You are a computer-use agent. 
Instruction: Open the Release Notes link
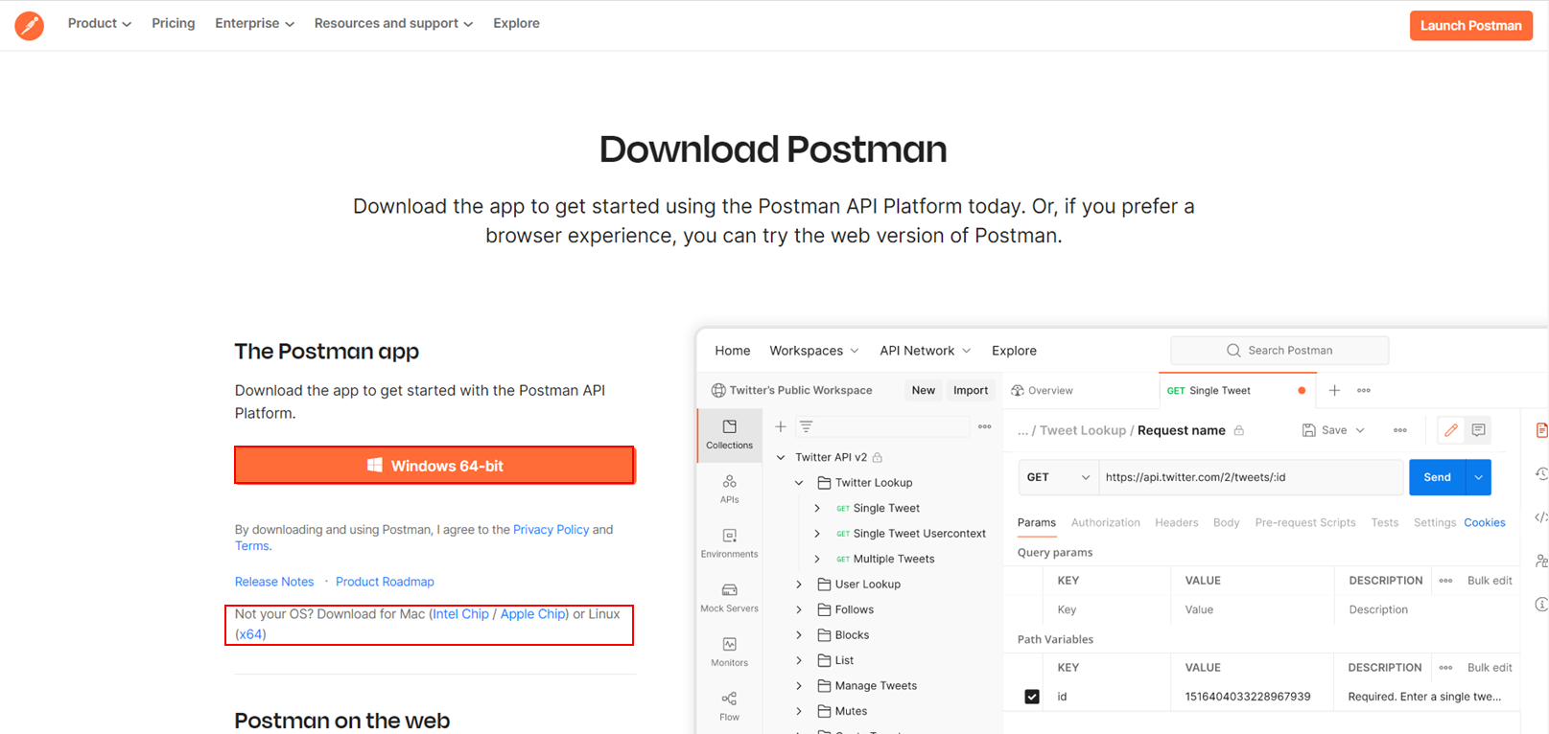coord(274,582)
